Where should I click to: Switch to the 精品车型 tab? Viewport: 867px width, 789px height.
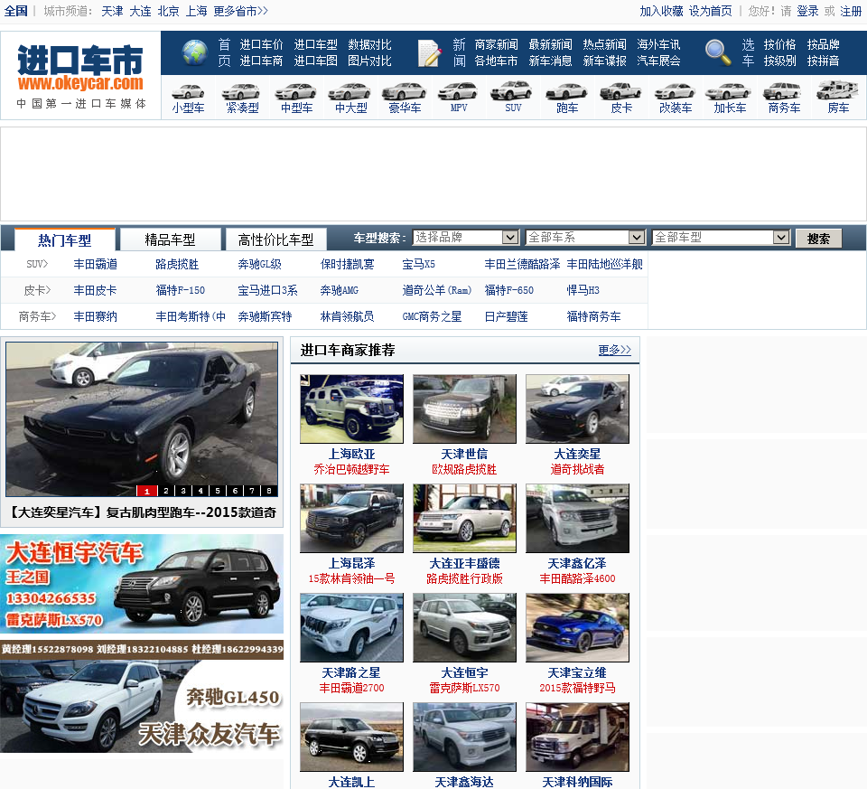click(171, 240)
